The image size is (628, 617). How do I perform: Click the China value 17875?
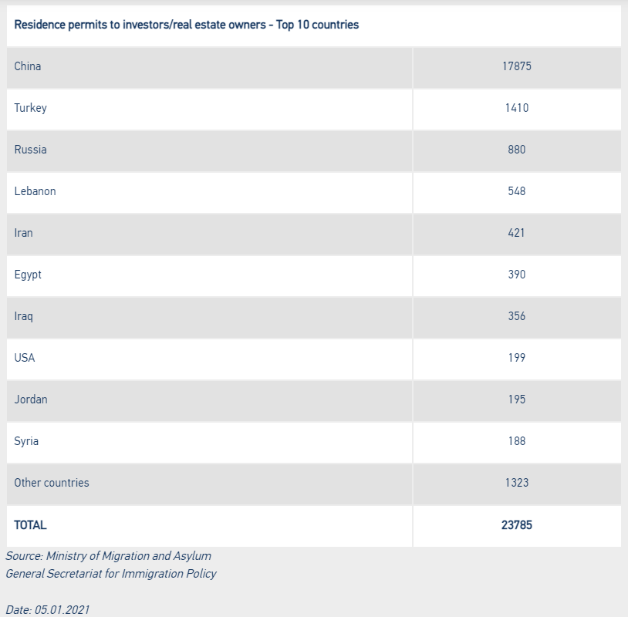[x=516, y=66]
